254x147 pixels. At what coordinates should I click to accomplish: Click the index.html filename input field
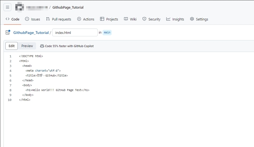(75, 33)
